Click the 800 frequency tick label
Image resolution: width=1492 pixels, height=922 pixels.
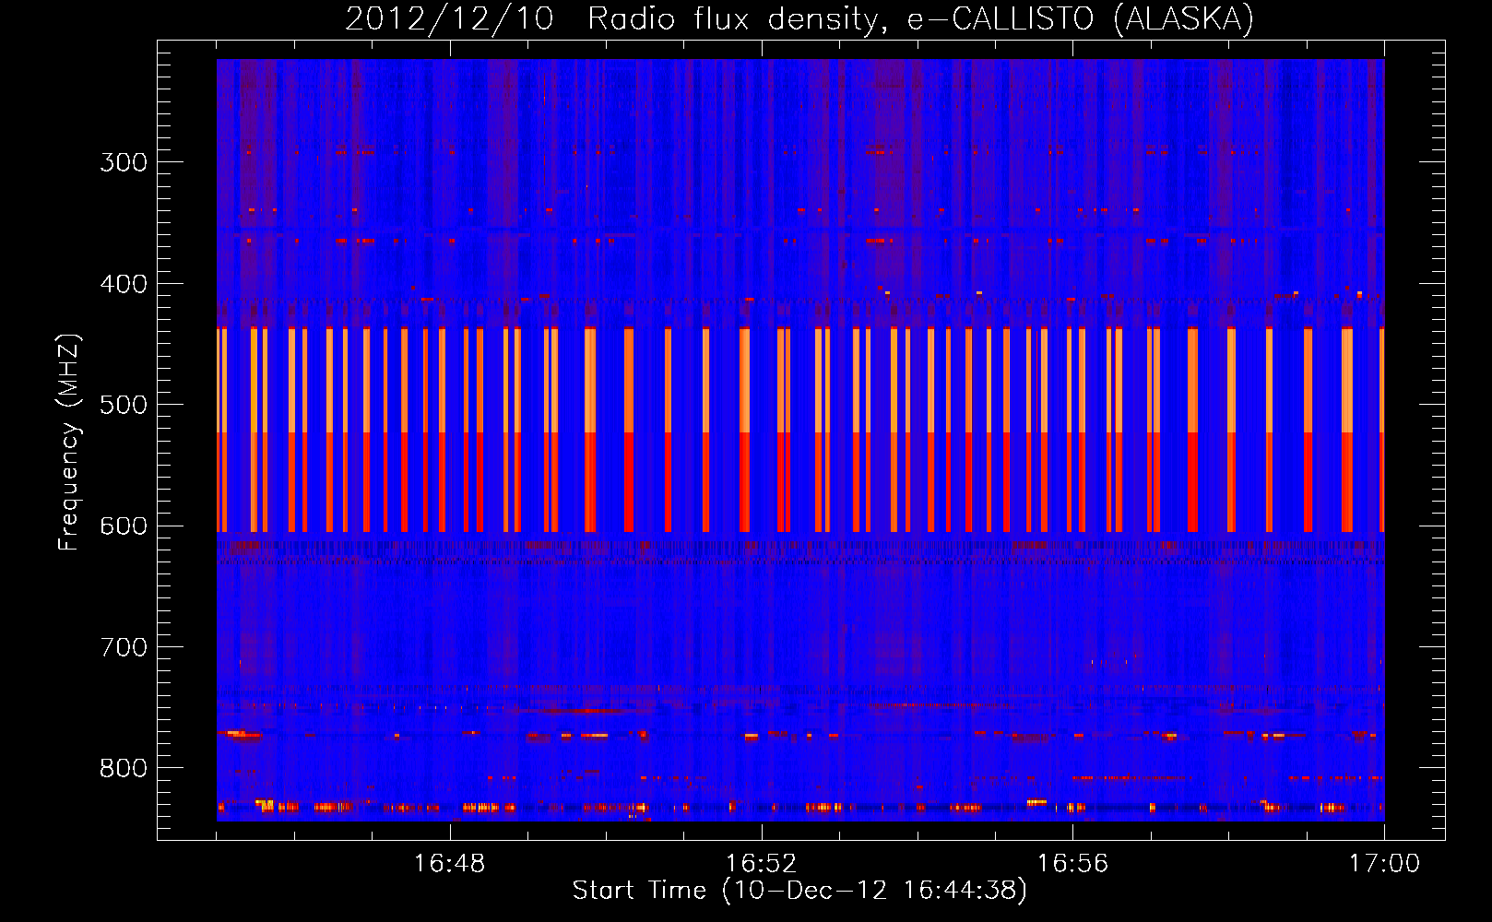coord(124,769)
